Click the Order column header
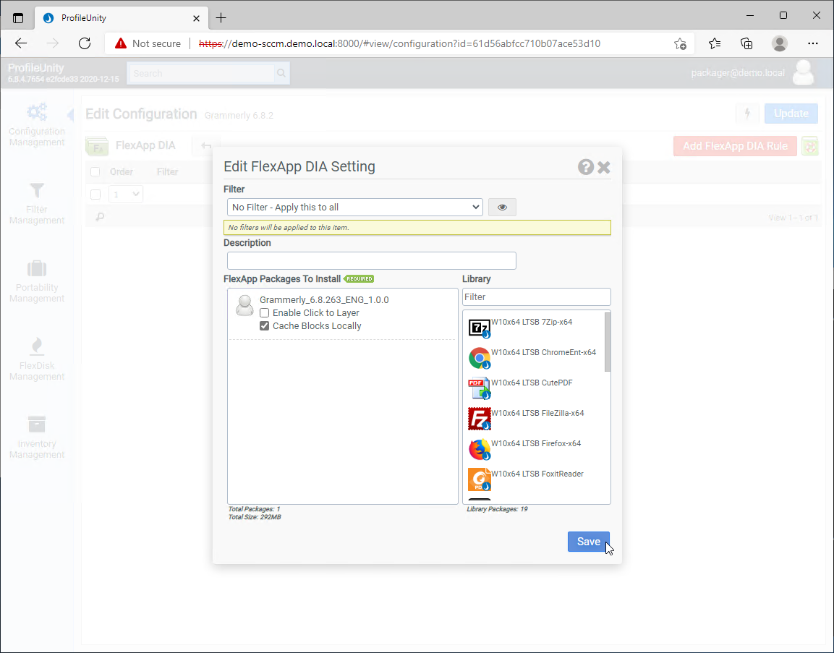Screen dimensions: 834x653 [x=122, y=172]
